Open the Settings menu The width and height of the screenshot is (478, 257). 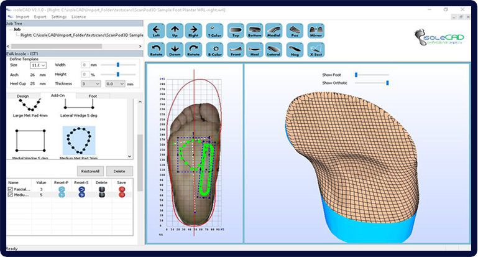[x=59, y=17]
